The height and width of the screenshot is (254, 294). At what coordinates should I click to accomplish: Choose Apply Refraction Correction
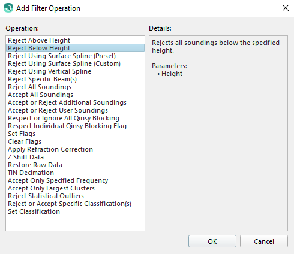75,149
